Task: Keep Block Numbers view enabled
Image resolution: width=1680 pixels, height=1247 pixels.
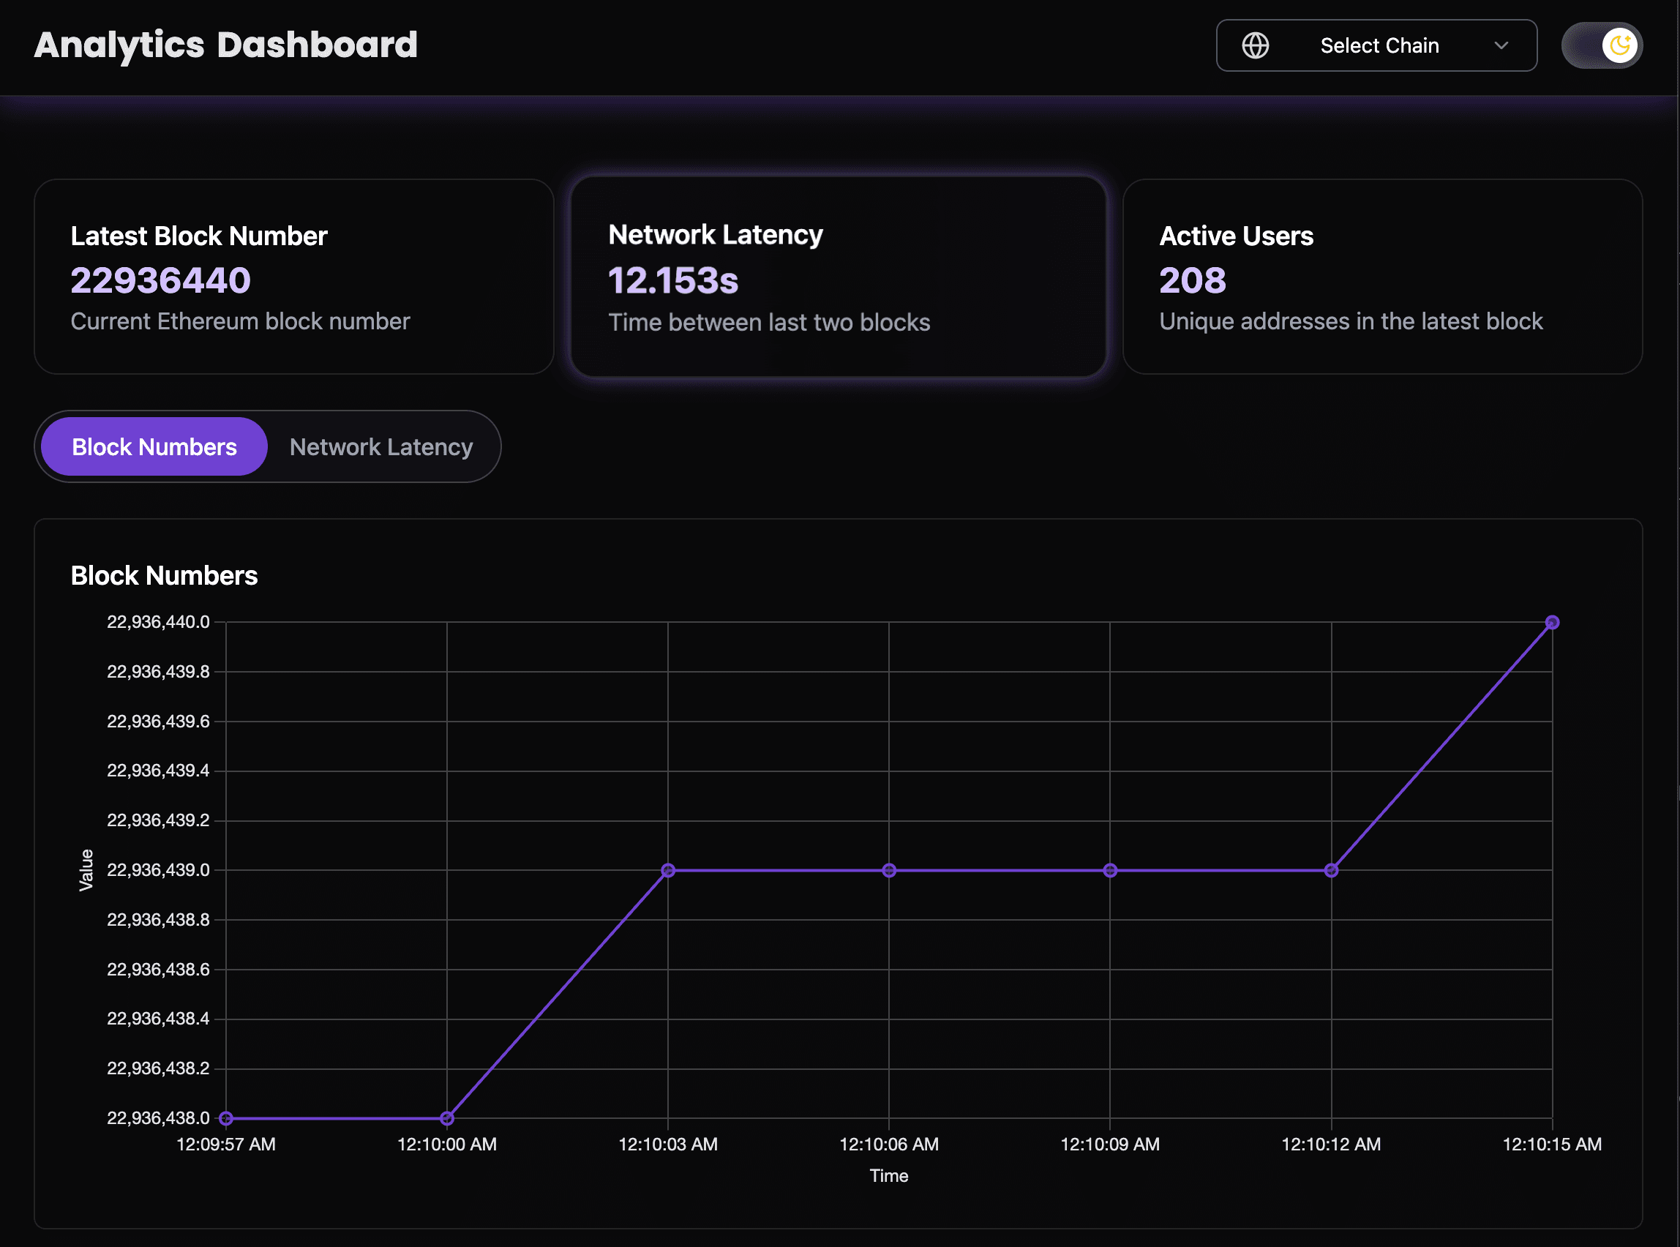Action: [152, 446]
